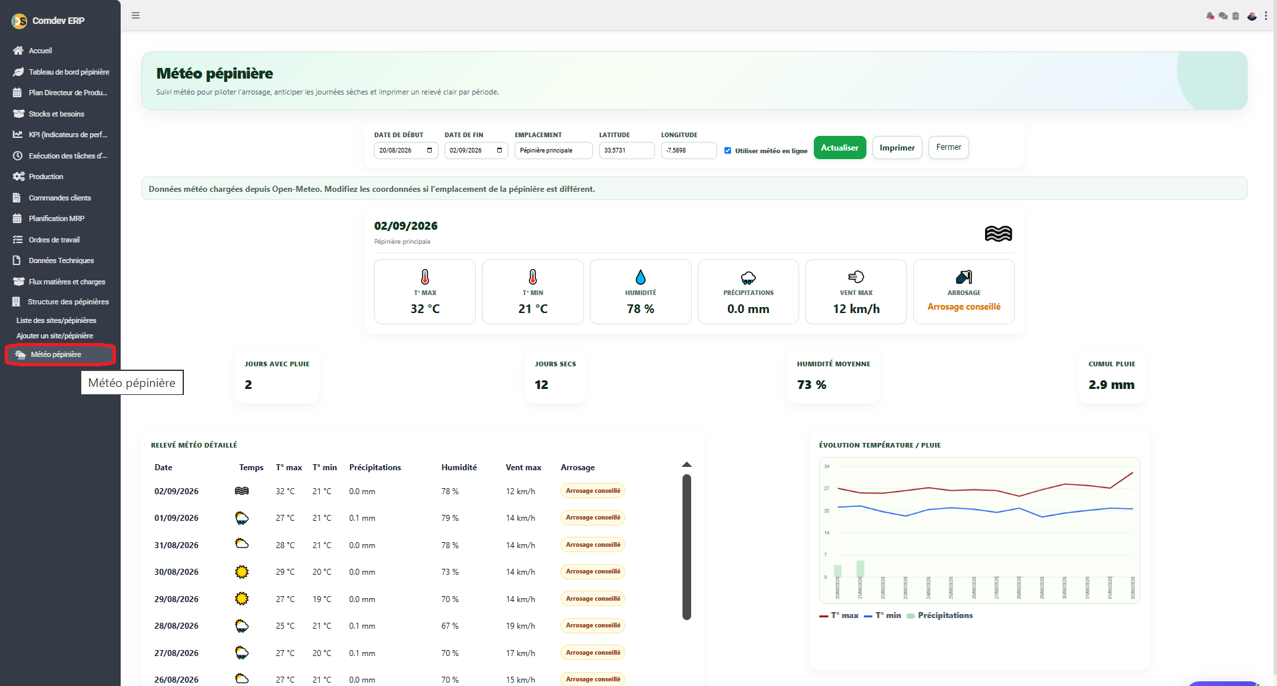Open Liste des sites/pépinières
This screenshot has width=1277, height=686.
click(x=57, y=320)
